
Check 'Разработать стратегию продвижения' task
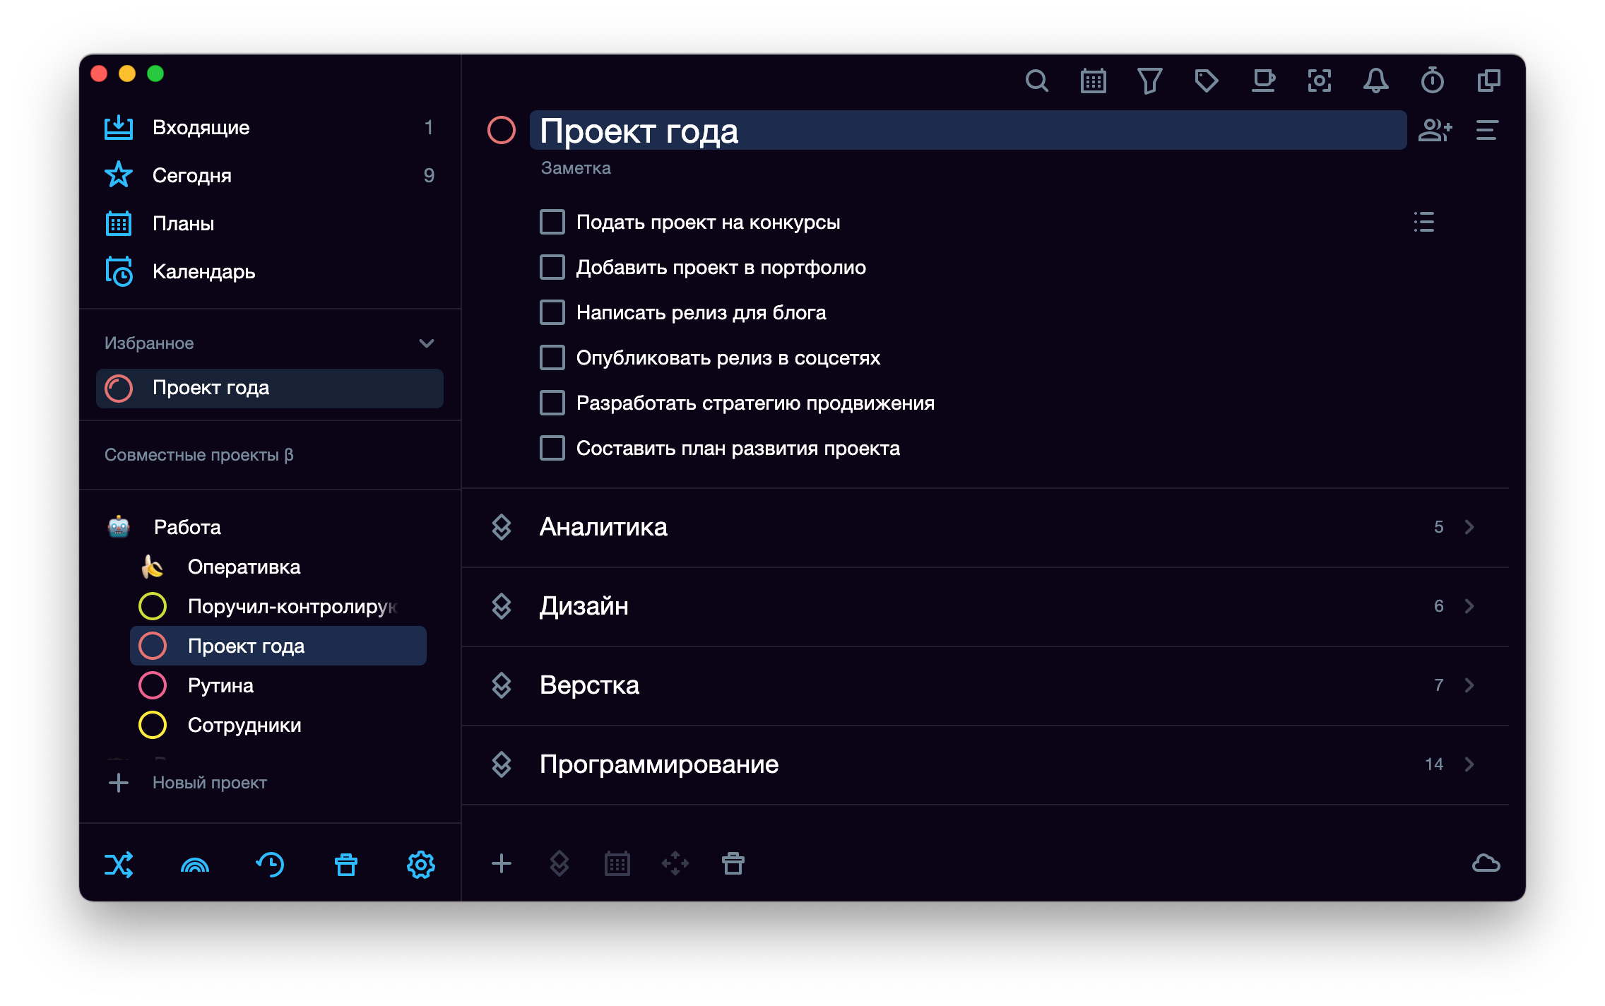(552, 403)
